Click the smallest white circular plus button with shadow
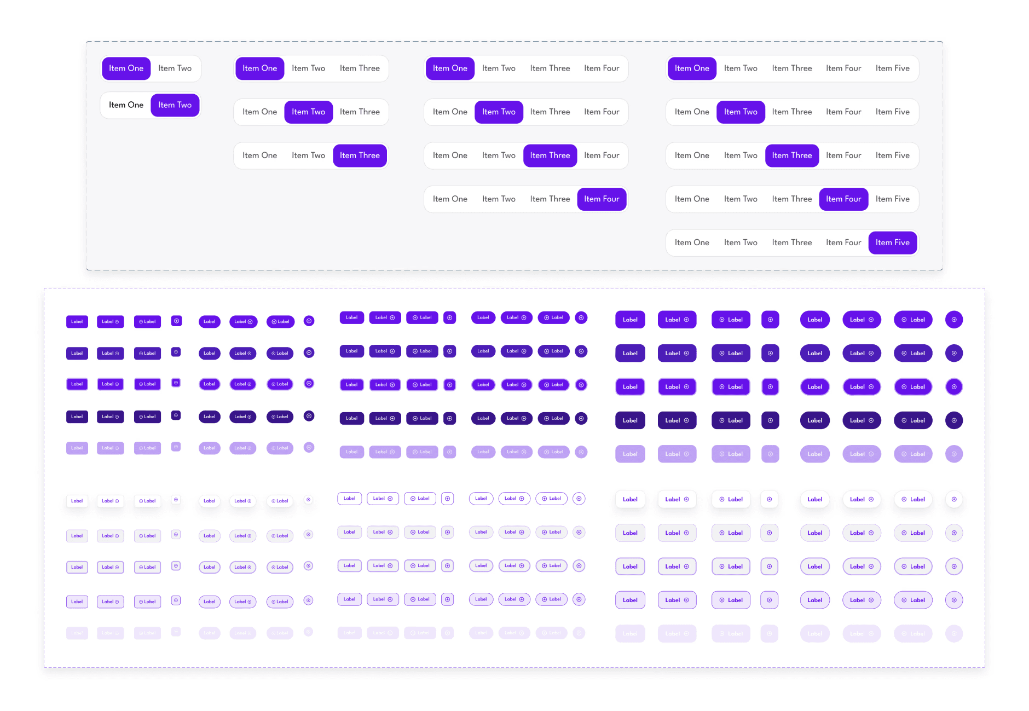 309,500
